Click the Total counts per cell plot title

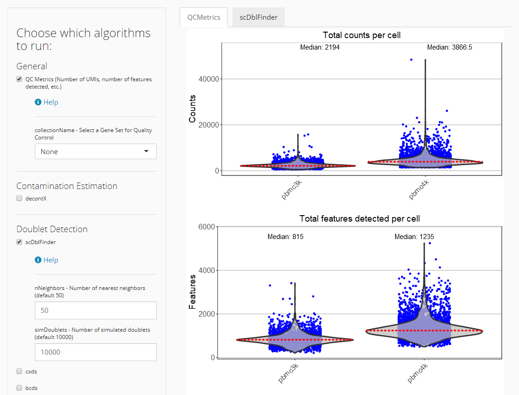coord(362,35)
